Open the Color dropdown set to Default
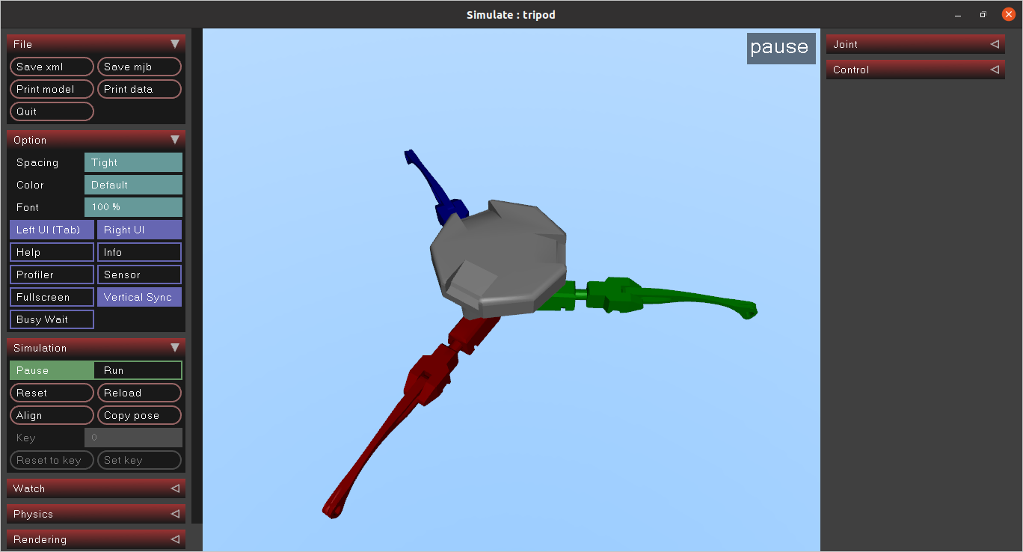 (x=133, y=185)
